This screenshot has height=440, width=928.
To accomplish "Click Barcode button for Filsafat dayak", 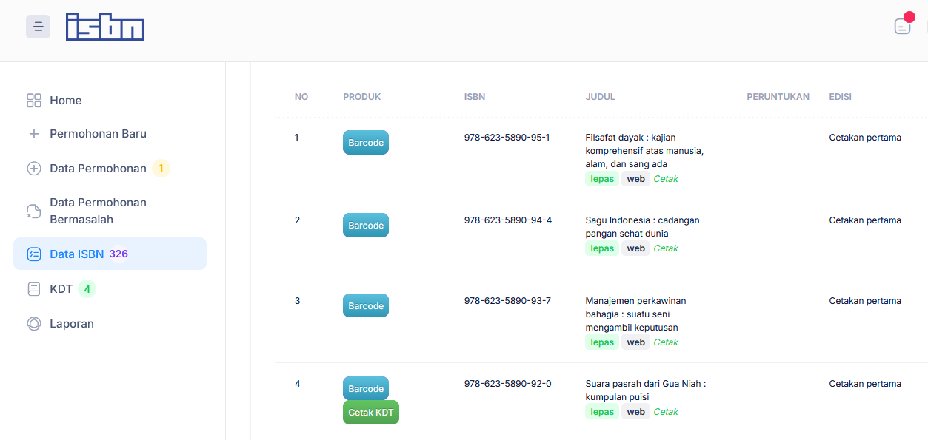I will [366, 143].
